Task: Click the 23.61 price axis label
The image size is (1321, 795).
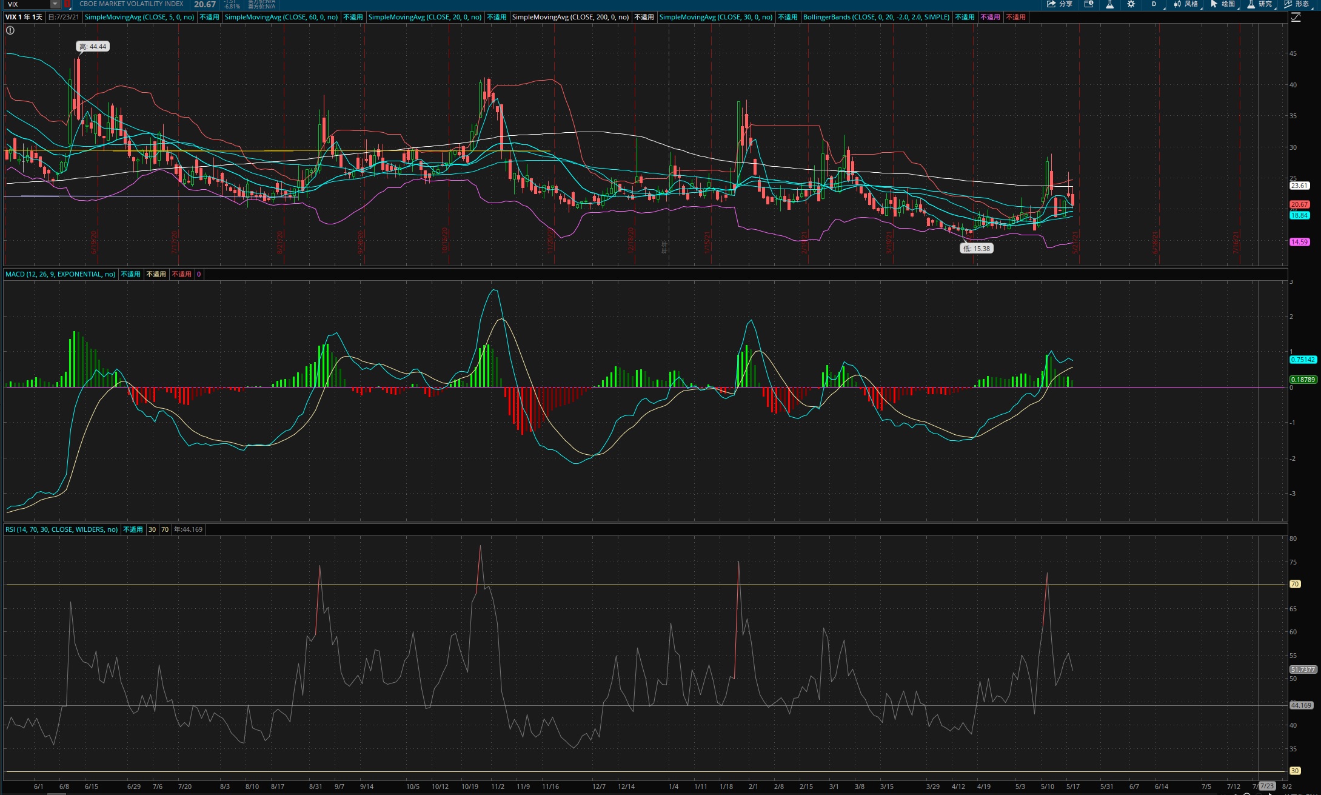Action: coord(1299,186)
